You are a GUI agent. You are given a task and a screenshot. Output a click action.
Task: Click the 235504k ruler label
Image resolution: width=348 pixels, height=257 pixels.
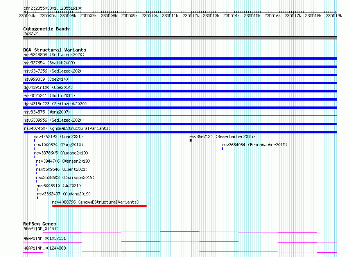point(27,16)
